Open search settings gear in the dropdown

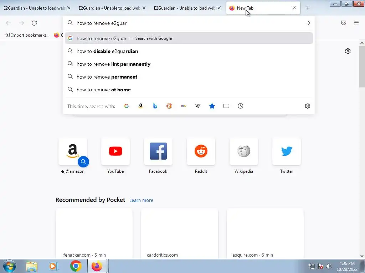pos(308,106)
